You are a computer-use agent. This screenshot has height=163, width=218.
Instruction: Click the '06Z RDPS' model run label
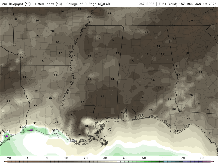(146, 4)
